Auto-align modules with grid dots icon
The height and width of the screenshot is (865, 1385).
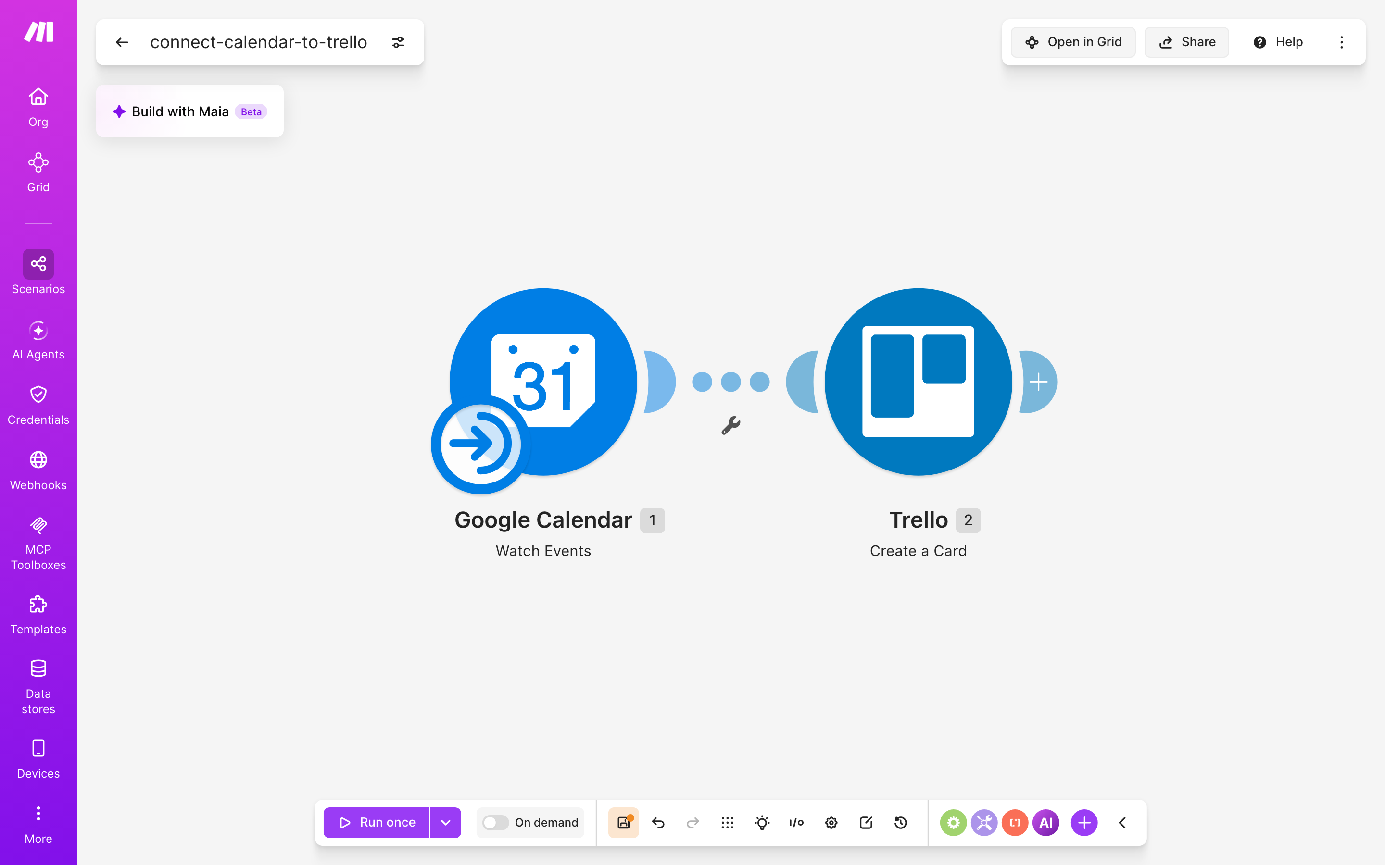click(x=728, y=823)
